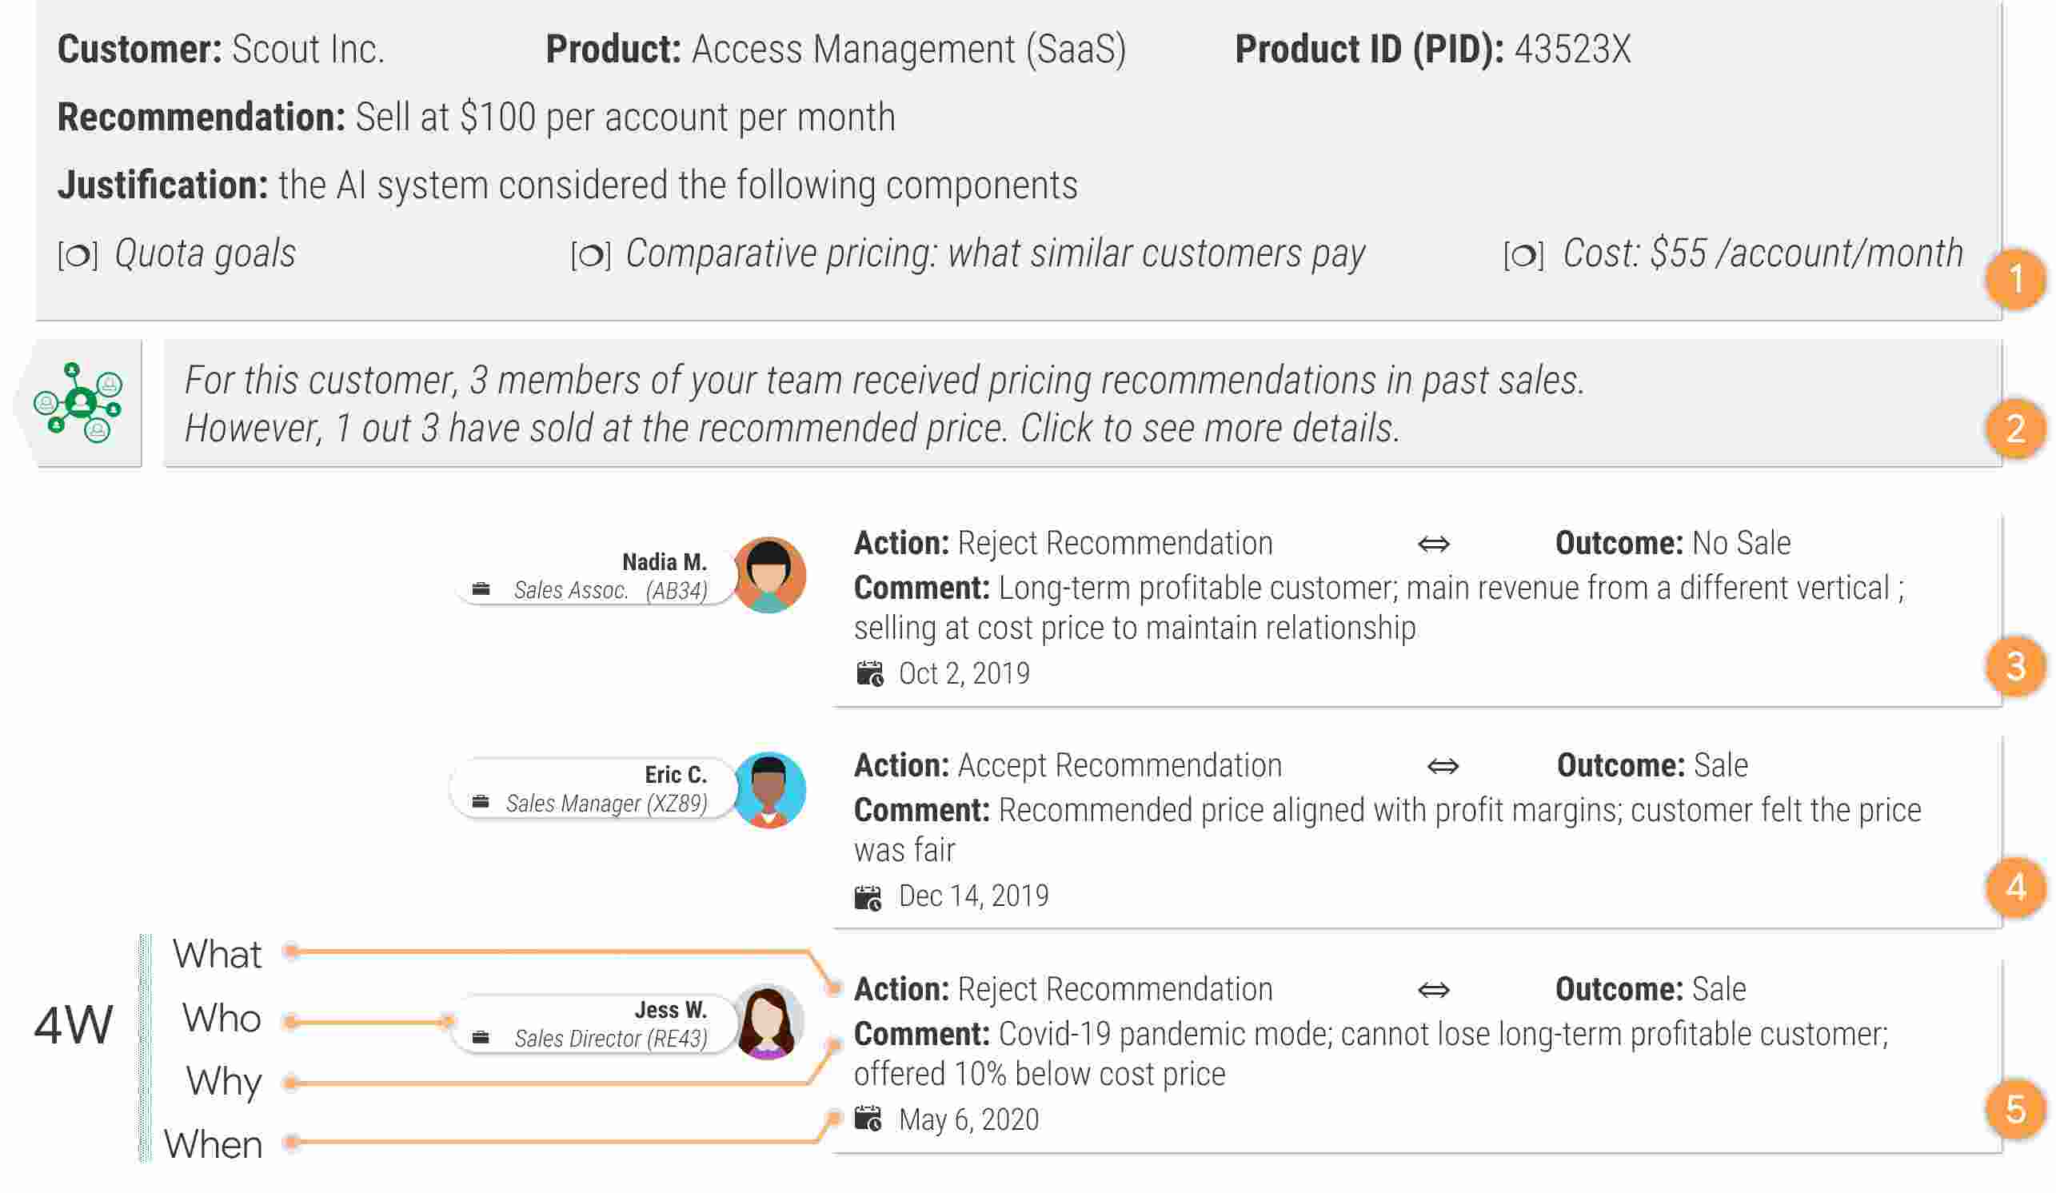Open Eric C.'s avatar
Image resolution: width=2056 pixels, height=1193 pixels.
tap(769, 790)
